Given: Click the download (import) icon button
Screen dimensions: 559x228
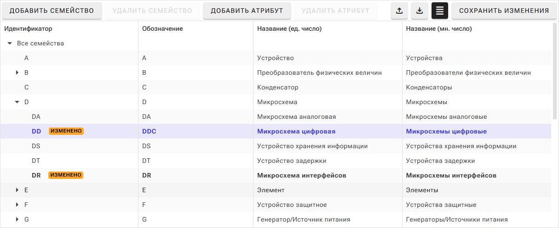Looking at the screenshot, I should coord(419,11).
